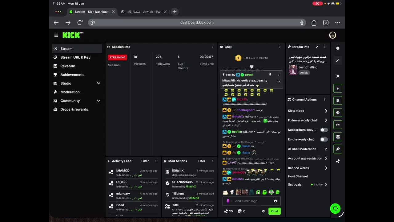Screen dimensions: 394x222
Task: Click the channel points infinity icon
Action: [228, 211]
